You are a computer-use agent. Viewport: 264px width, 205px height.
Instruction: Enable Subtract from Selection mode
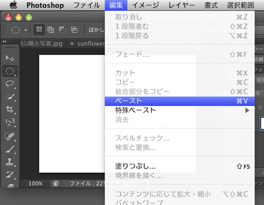[62, 30]
